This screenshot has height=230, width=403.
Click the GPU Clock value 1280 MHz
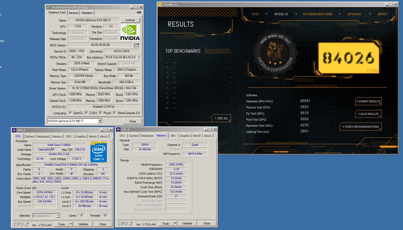75,94
